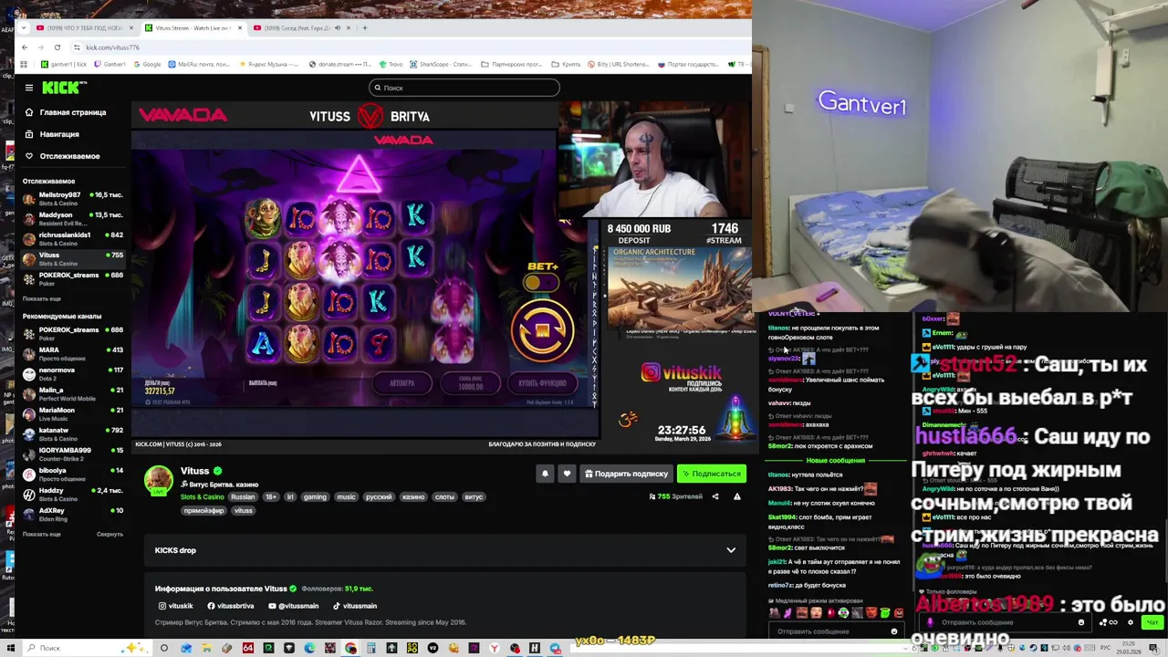Viewport: 1168px width, 657px height.
Task: Open Chrome from the taskbar
Action: coord(350,648)
